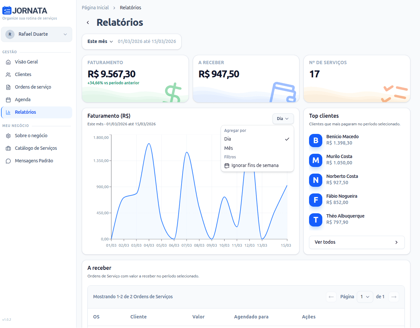Click the Mensagens Padrão chat bubble icon
This screenshot has height=328, width=420.
pos(8,161)
